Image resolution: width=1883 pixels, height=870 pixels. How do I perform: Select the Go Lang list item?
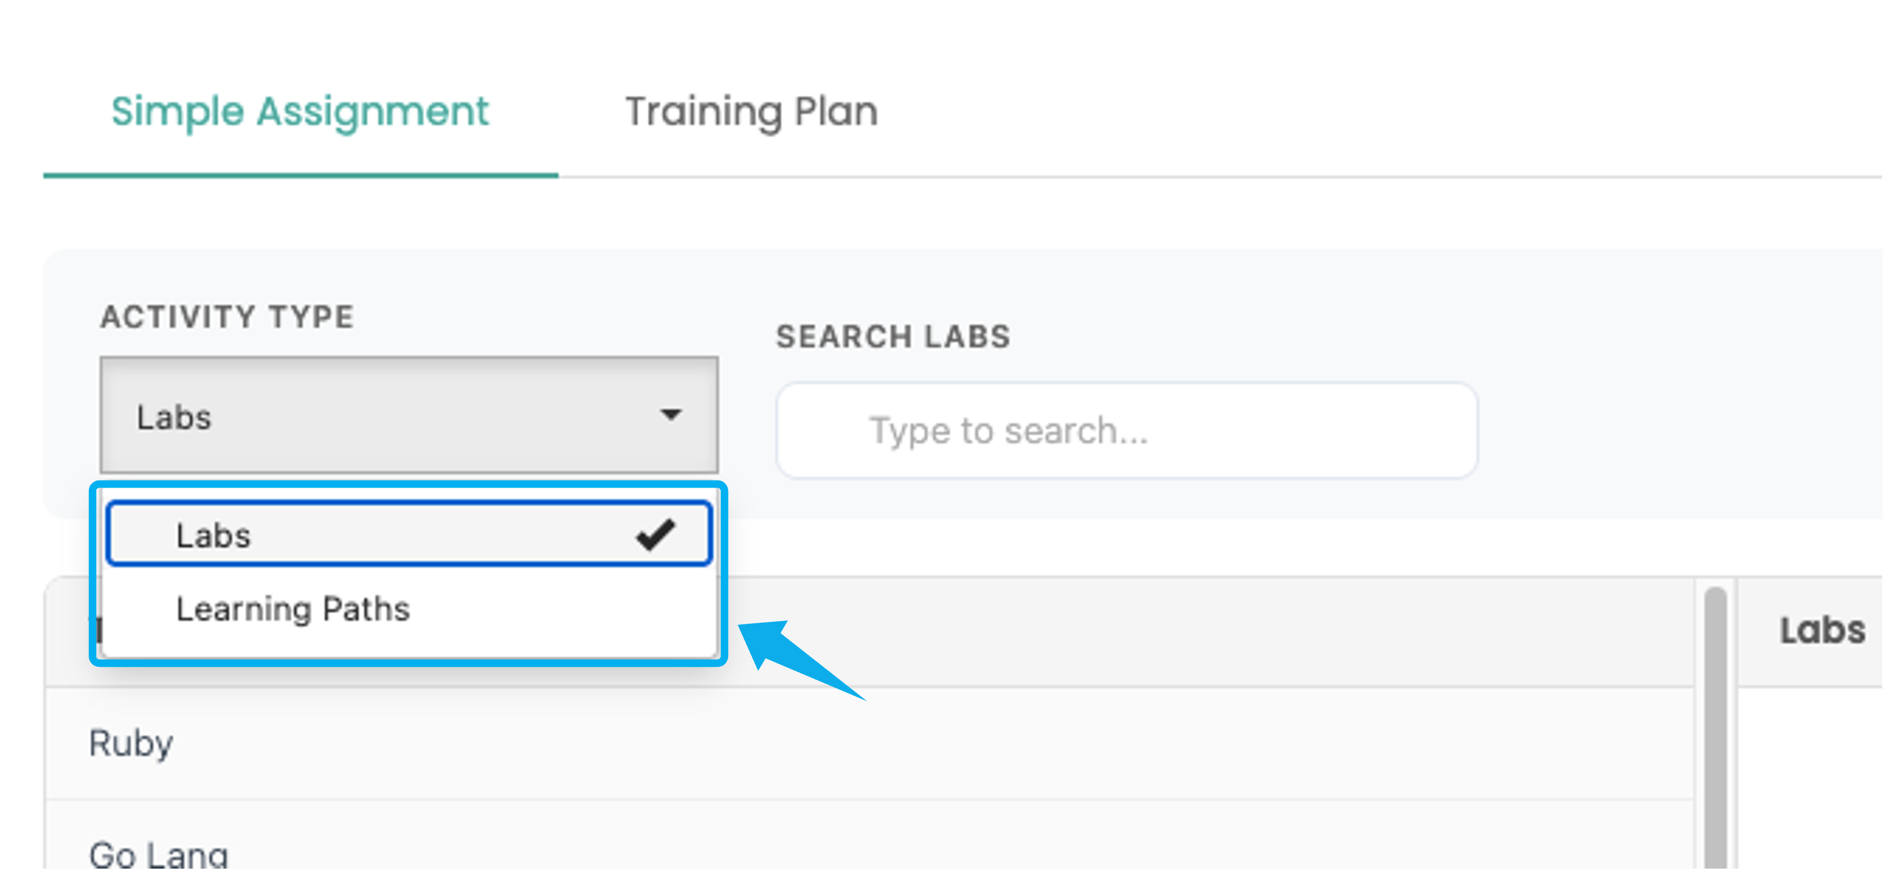(159, 852)
